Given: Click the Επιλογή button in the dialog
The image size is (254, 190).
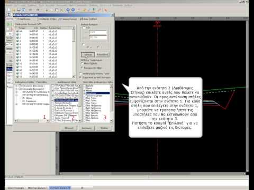Looking at the screenshot, I should (88, 55).
